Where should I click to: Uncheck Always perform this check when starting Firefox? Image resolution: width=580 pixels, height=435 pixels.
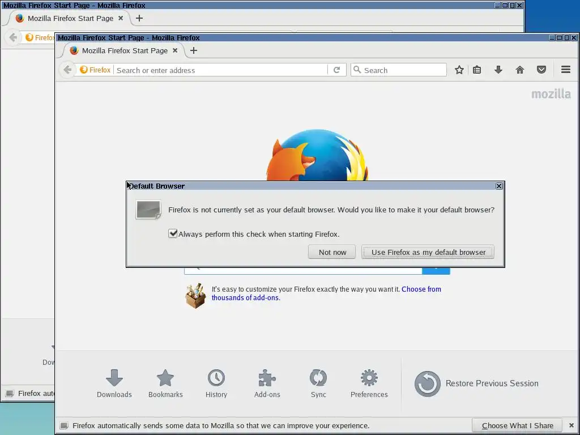coord(173,233)
